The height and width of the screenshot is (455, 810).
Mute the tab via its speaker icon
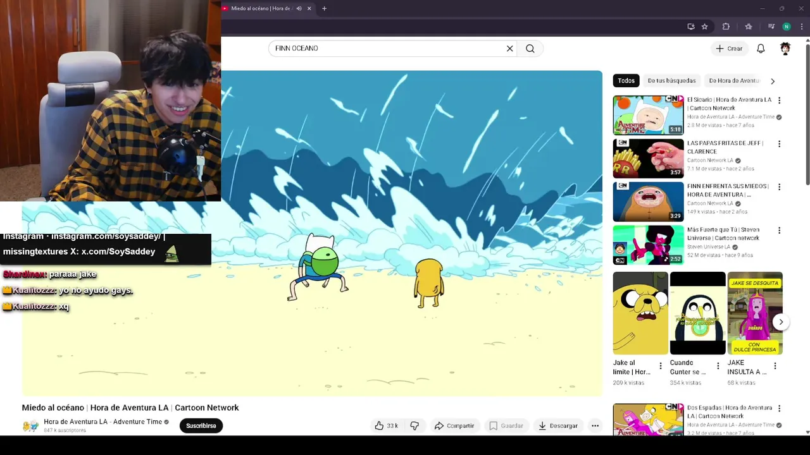click(x=299, y=8)
